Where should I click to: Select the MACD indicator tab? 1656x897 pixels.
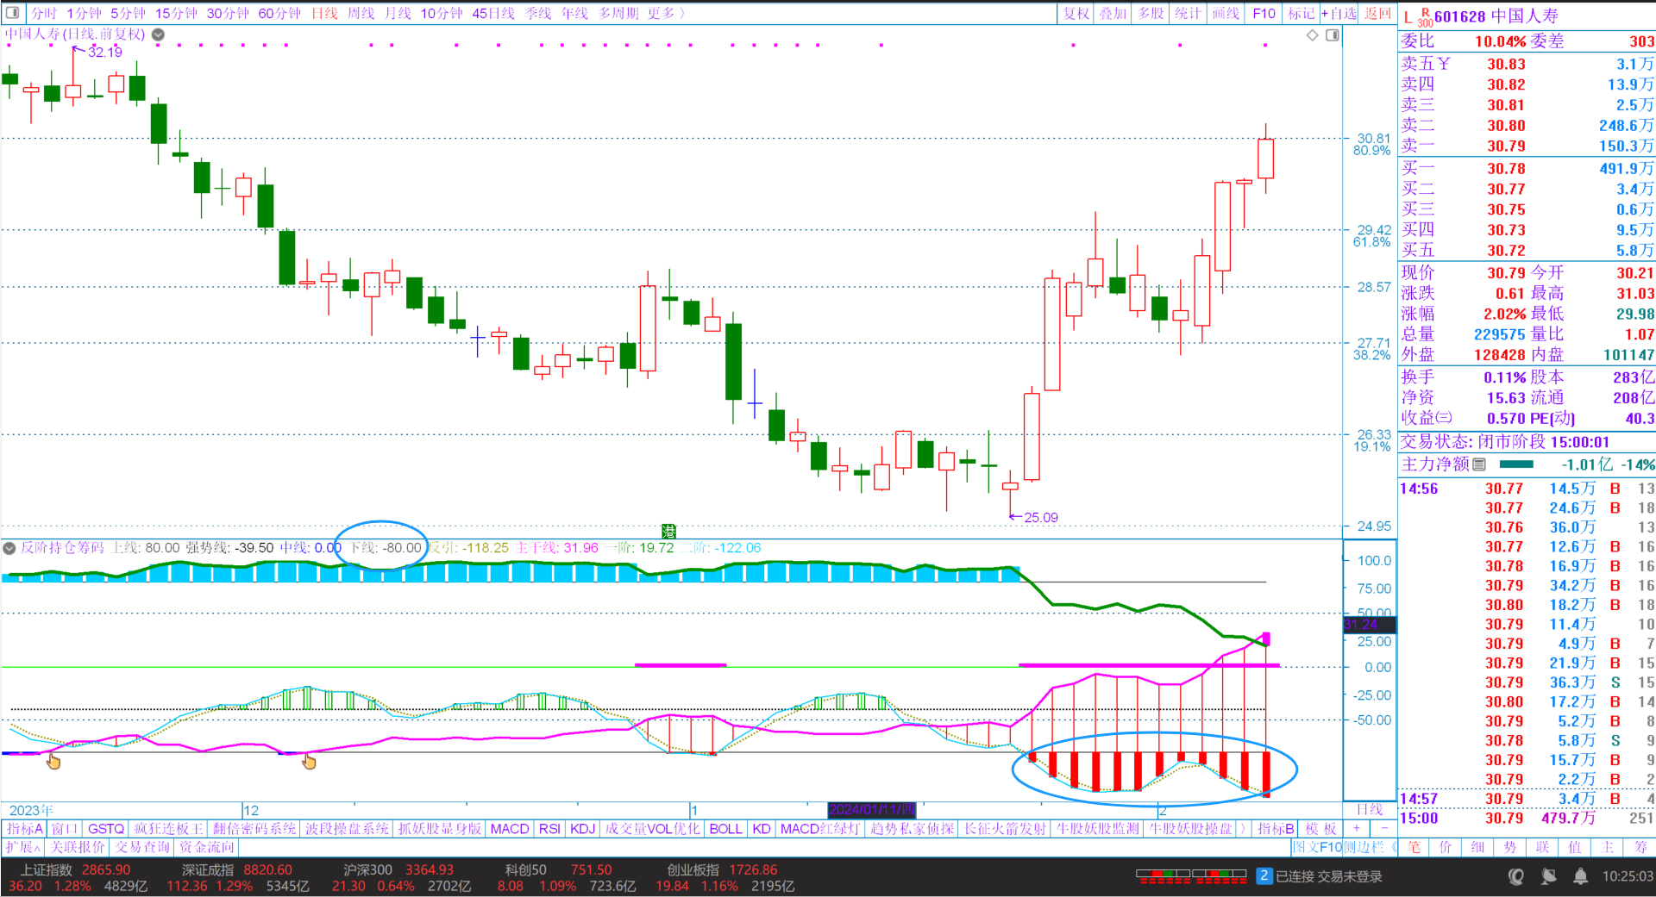click(x=510, y=829)
